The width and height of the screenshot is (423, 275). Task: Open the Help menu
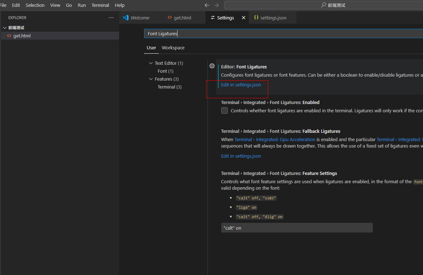pos(119,5)
